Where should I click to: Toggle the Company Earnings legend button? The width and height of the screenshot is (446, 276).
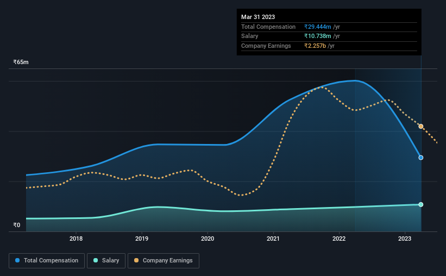coord(164,261)
